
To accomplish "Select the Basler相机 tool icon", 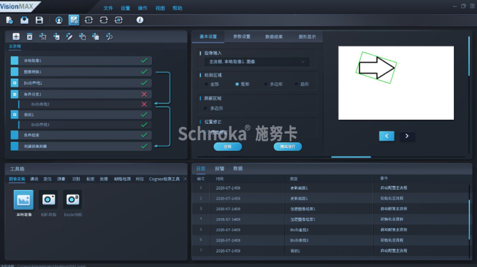I will coord(73,200).
